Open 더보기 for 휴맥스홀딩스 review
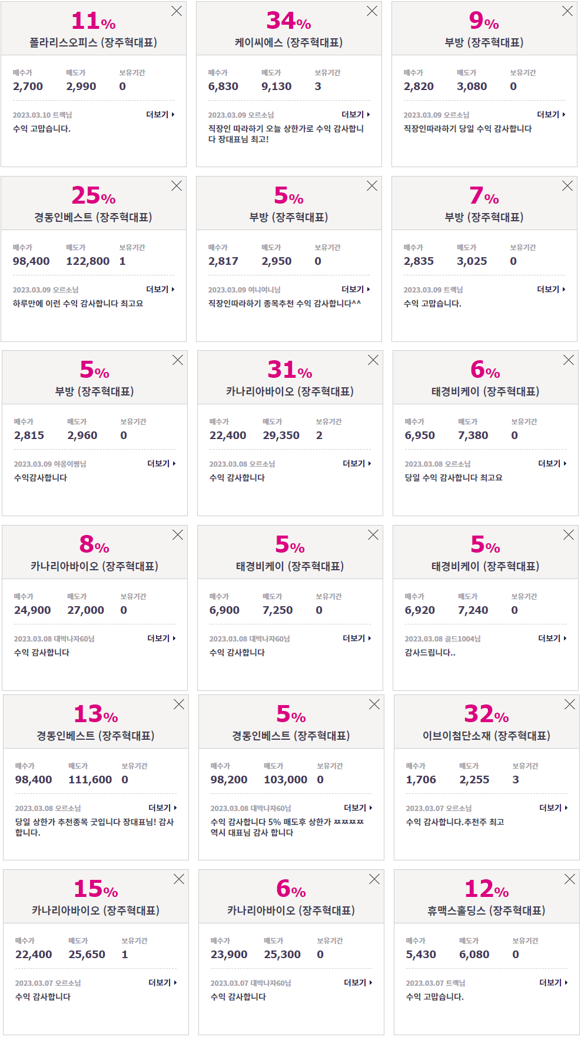 tap(553, 983)
